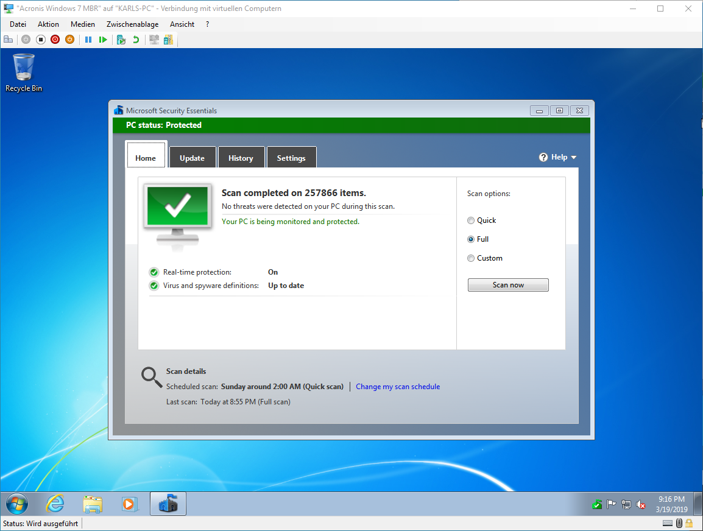Expand the Help dropdown menu
This screenshot has height=531, width=703.
(x=557, y=157)
